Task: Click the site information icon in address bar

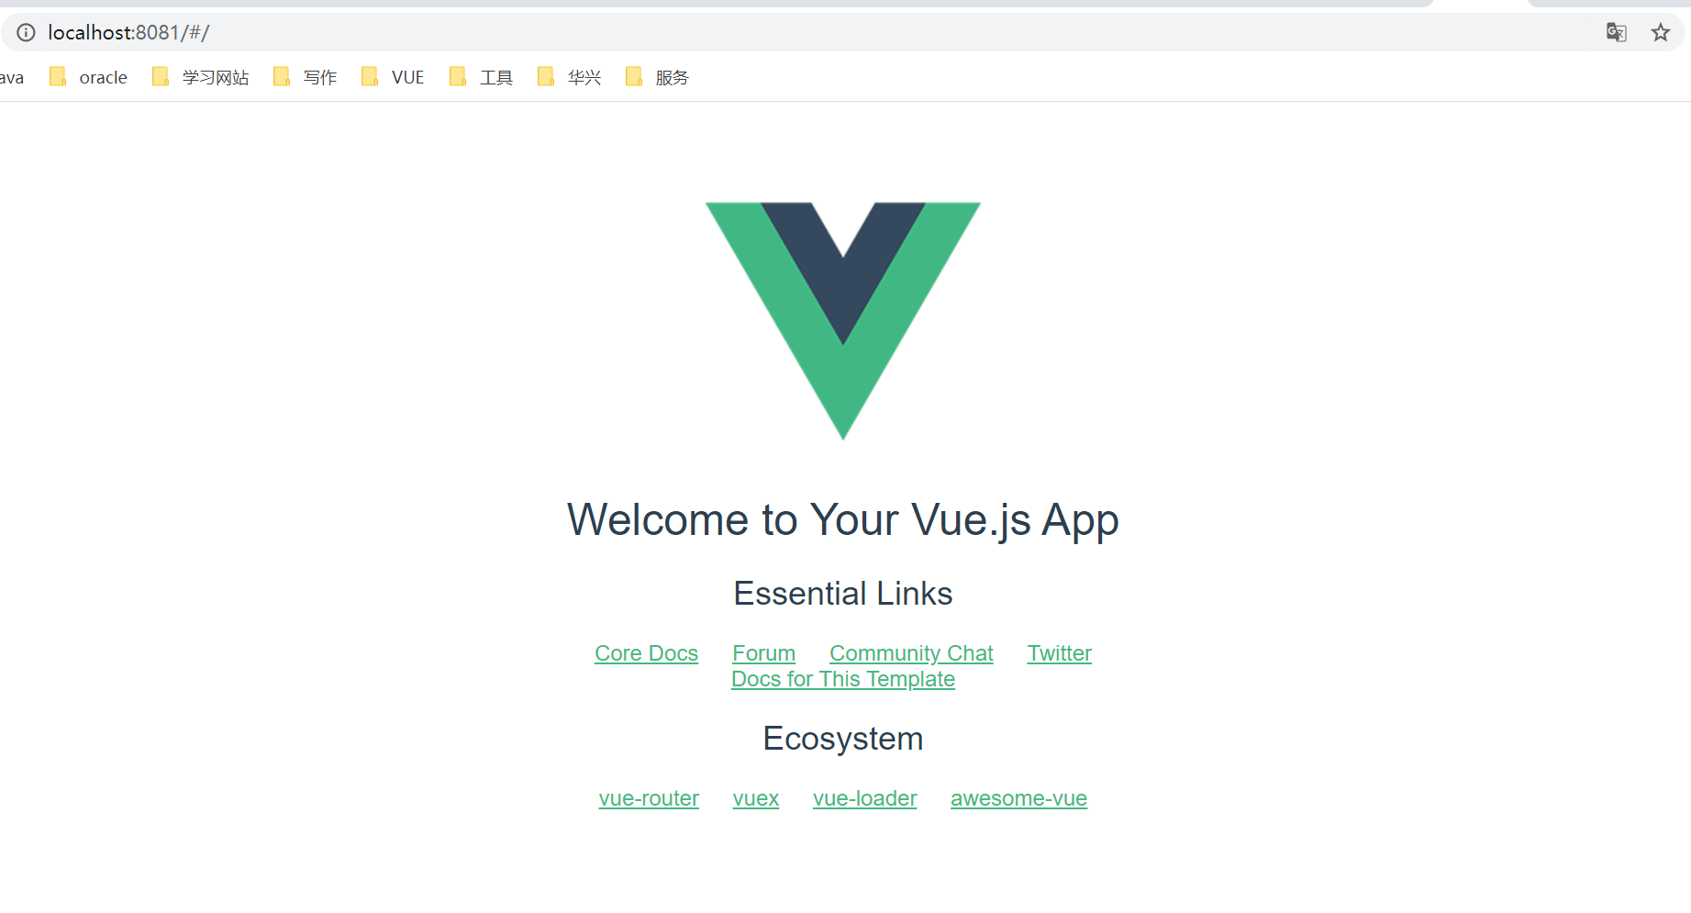Action: click(x=26, y=33)
